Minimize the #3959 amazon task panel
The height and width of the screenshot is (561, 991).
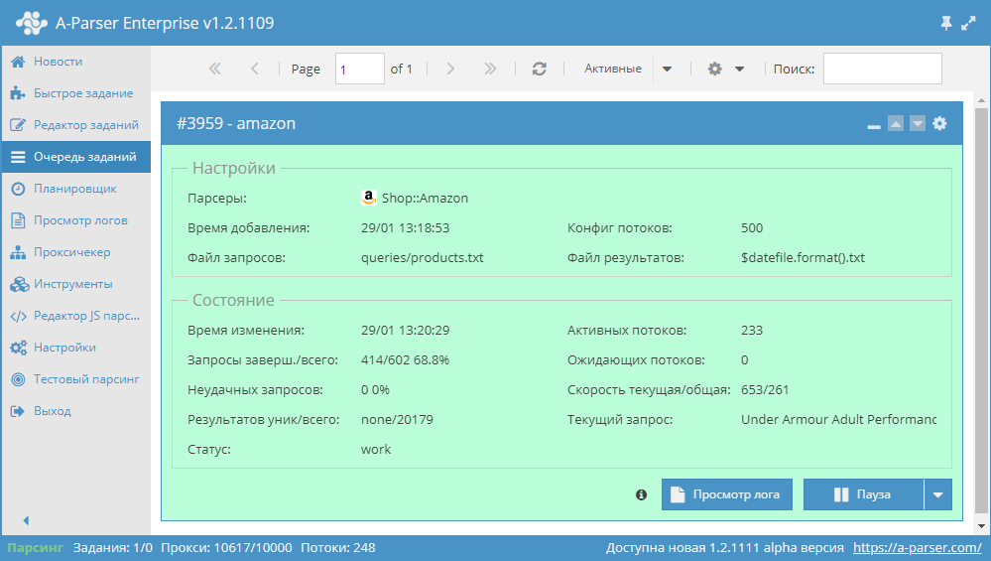click(874, 125)
